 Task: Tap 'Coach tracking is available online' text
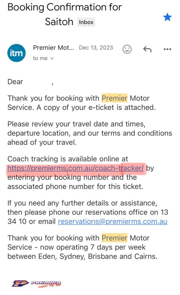click(x=68, y=159)
